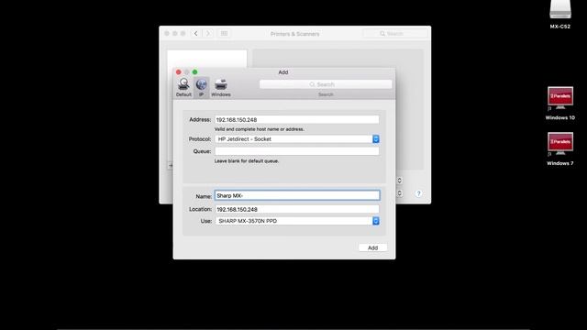Go back in Printers & Scanners window
587x330 pixels.
(x=195, y=34)
